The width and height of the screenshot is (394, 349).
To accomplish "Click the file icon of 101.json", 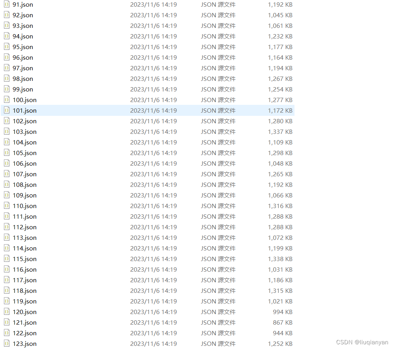I will (x=7, y=110).
